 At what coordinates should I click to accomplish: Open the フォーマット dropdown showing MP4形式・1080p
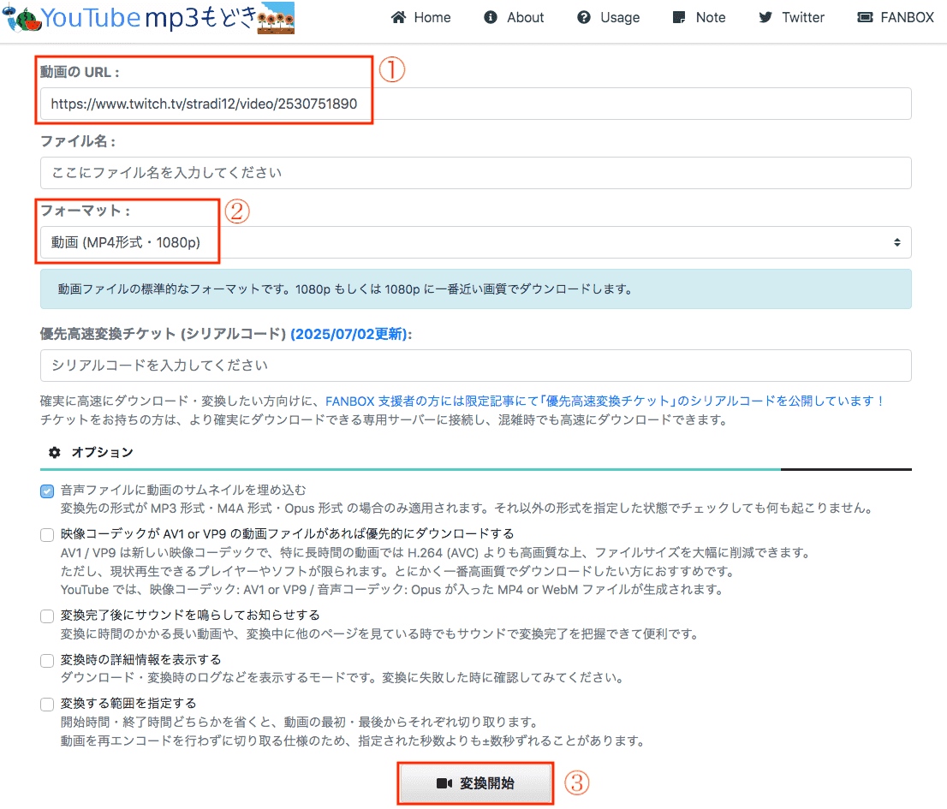(x=475, y=242)
